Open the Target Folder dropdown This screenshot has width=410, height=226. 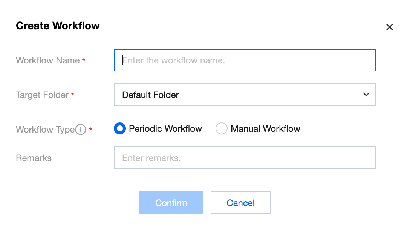click(245, 95)
